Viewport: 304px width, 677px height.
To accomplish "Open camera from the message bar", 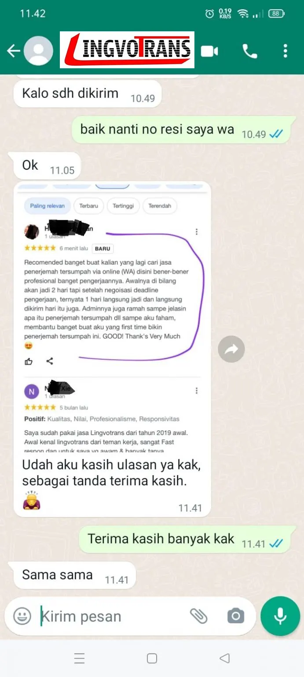I will (235, 616).
